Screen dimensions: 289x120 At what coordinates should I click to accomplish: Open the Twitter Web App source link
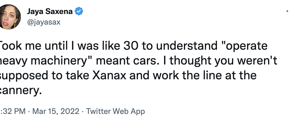(116, 111)
